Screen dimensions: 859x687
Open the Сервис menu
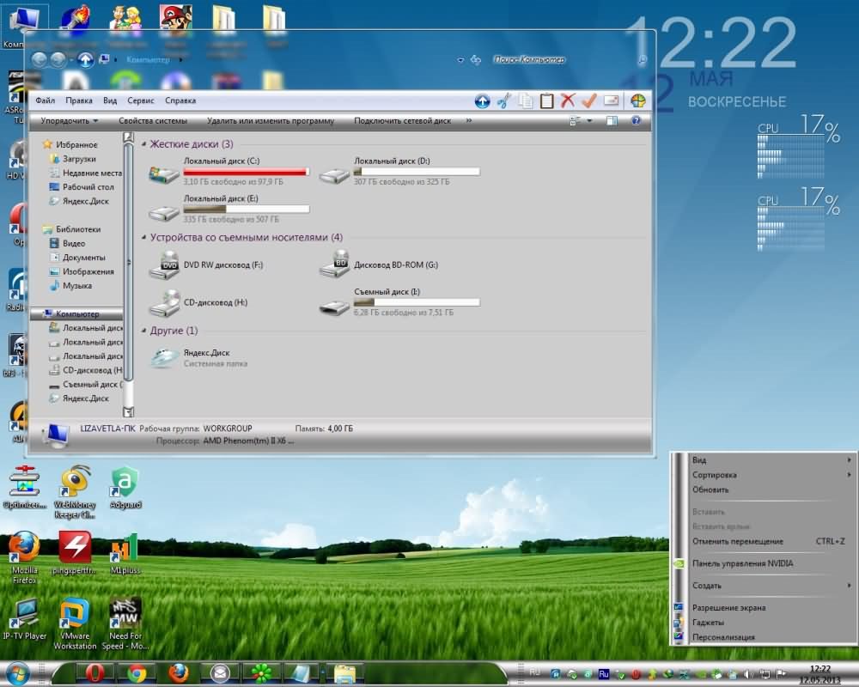(x=140, y=100)
